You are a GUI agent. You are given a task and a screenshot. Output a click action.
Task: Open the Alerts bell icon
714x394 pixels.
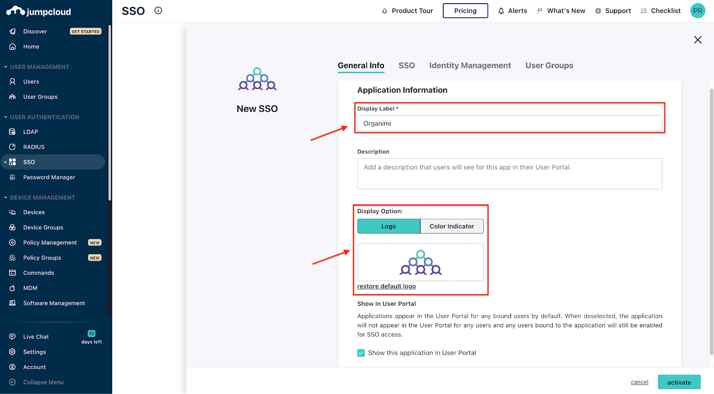click(501, 11)
